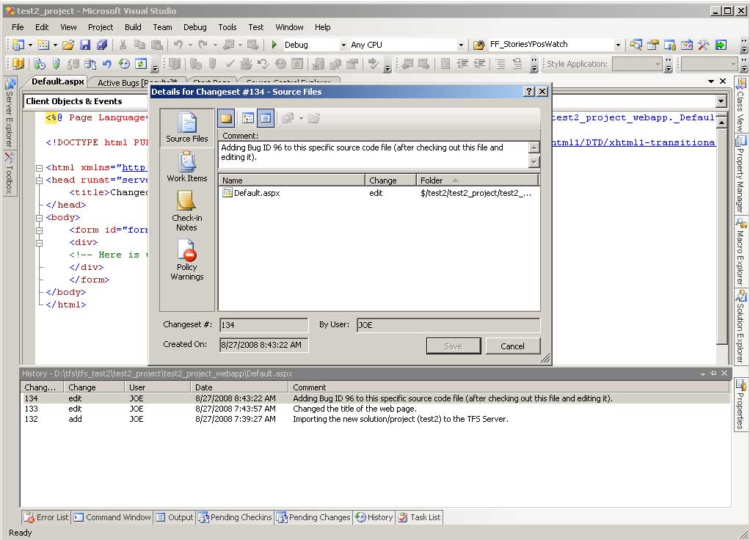Open Source Files pane in changeset dialog
Viewport: 750px width, 540px height.
tap(187, 128)
